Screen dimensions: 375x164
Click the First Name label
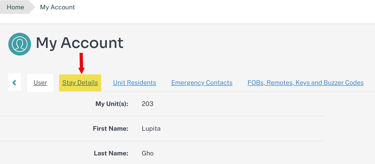tap(111, 128)
